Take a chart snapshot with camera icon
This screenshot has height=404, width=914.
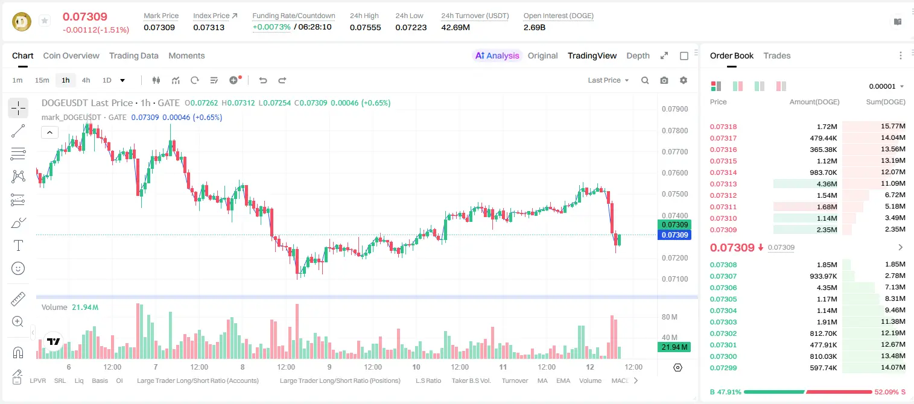coord(664,80)
